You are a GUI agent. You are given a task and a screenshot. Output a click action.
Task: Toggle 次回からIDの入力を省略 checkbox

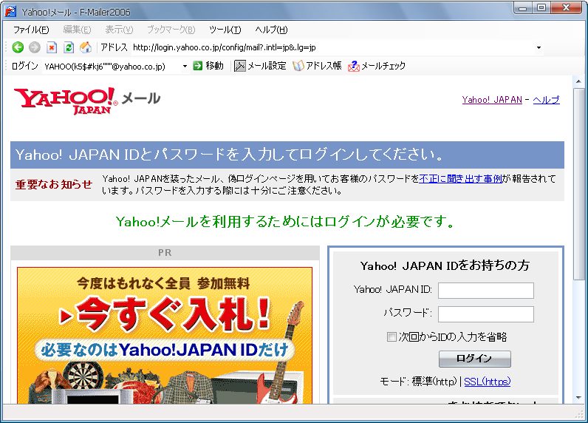tap(392, 336)
